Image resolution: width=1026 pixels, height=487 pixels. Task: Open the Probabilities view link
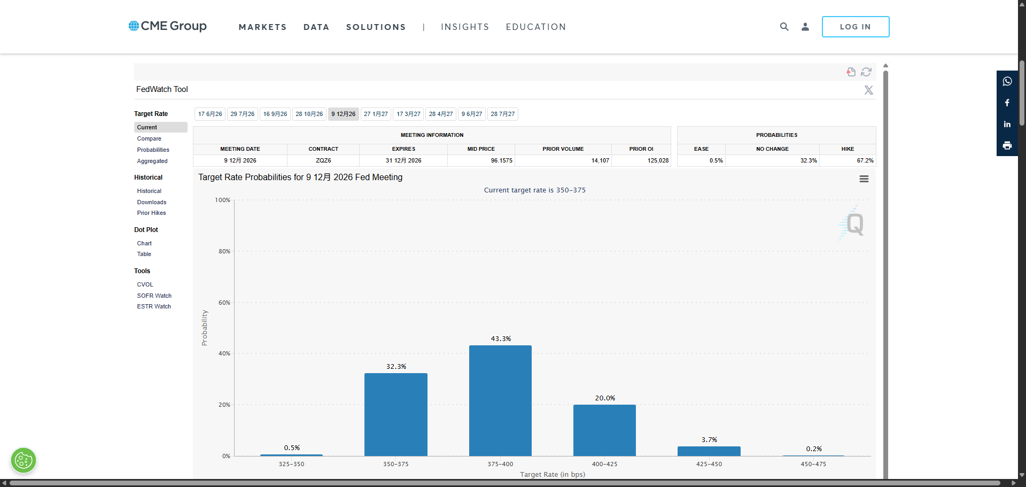point(153,150)
